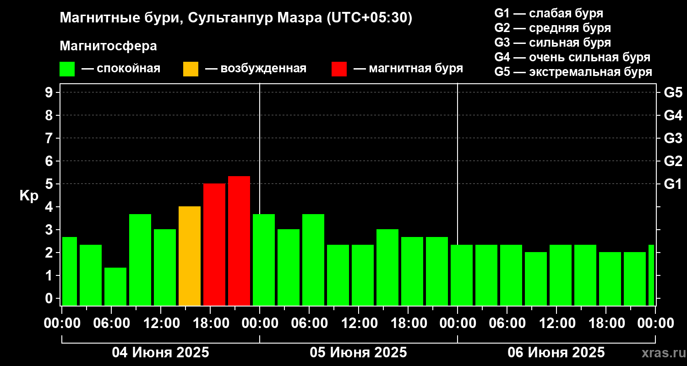Click the '05 Июня 2025' date label
The width and height of the screenshot is (687, 366).
359,353
